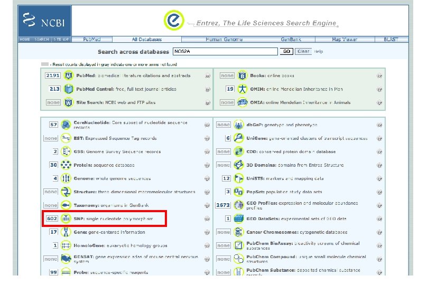
Task: Open the 99 Probe results count
Action: [53, 272]
